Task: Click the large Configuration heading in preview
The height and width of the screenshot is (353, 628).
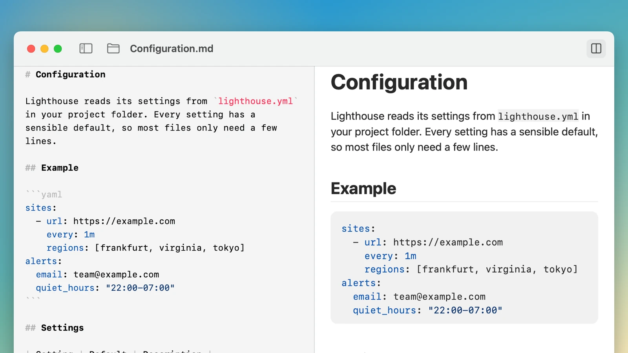Action: tap(399, 82)
